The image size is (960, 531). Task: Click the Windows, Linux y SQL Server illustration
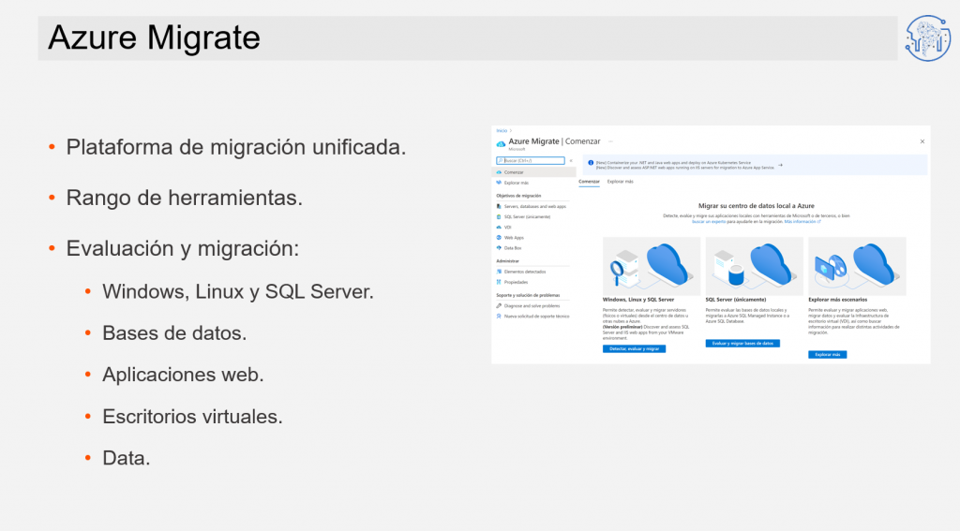(x=652, y=267)
